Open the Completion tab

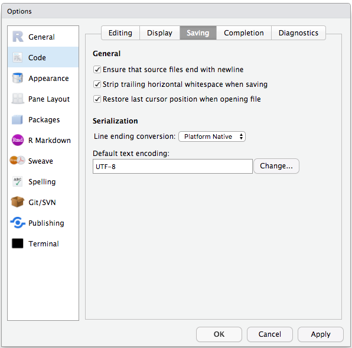(x=244, y=32)
